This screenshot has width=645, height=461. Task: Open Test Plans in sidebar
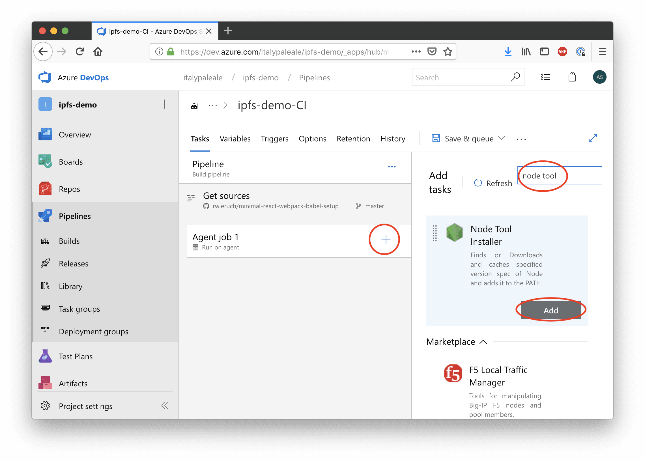(105, 357)
